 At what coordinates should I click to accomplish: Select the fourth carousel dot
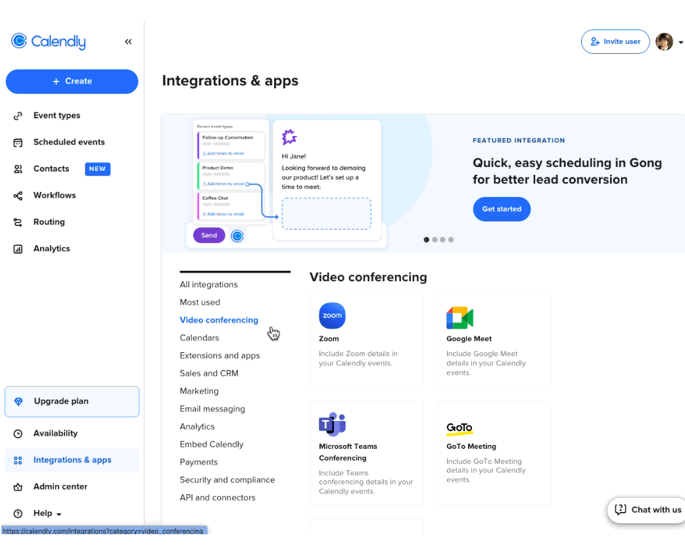451,240
